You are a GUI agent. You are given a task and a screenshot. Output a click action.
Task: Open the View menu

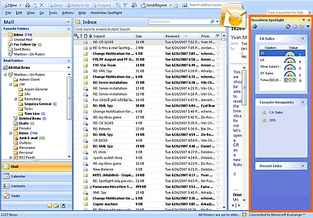click(x=31, y=13)
